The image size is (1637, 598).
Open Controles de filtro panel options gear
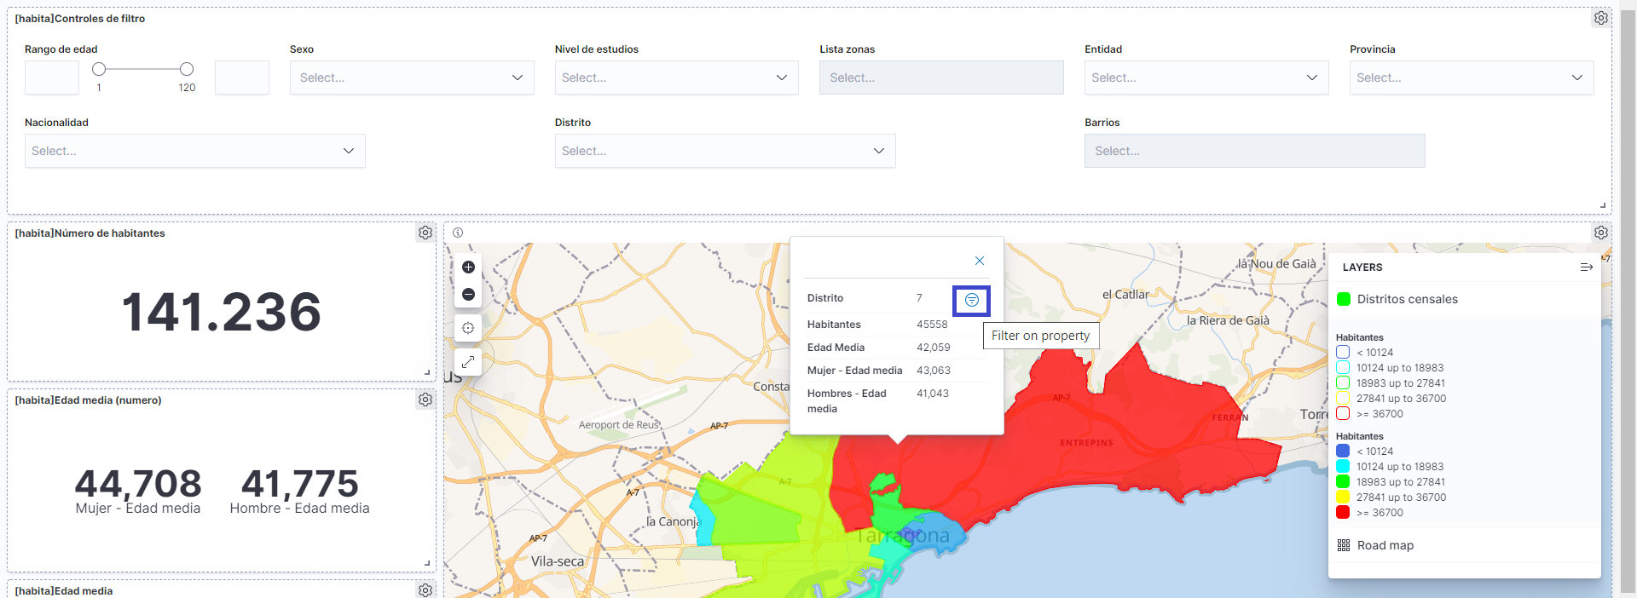(1601, 18)
